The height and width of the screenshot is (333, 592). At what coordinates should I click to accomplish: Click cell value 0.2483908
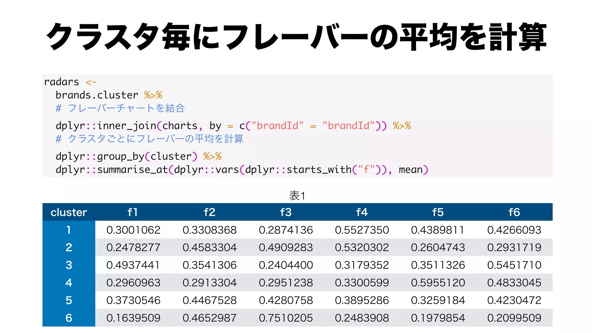click(362, 318)
